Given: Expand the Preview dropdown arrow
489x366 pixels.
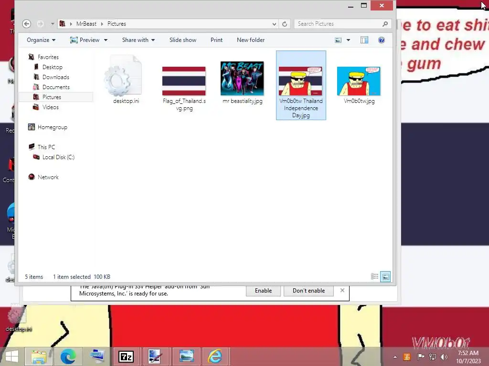Looking at the screenshot, I should coord(106,40).
